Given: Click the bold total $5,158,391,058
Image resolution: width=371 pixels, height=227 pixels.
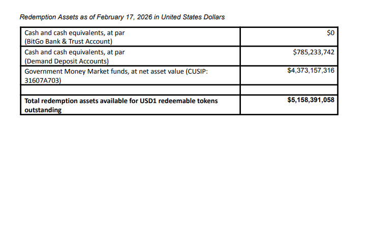Looking at the screenshot, I should pyautogui.click(x=311, y=100).
